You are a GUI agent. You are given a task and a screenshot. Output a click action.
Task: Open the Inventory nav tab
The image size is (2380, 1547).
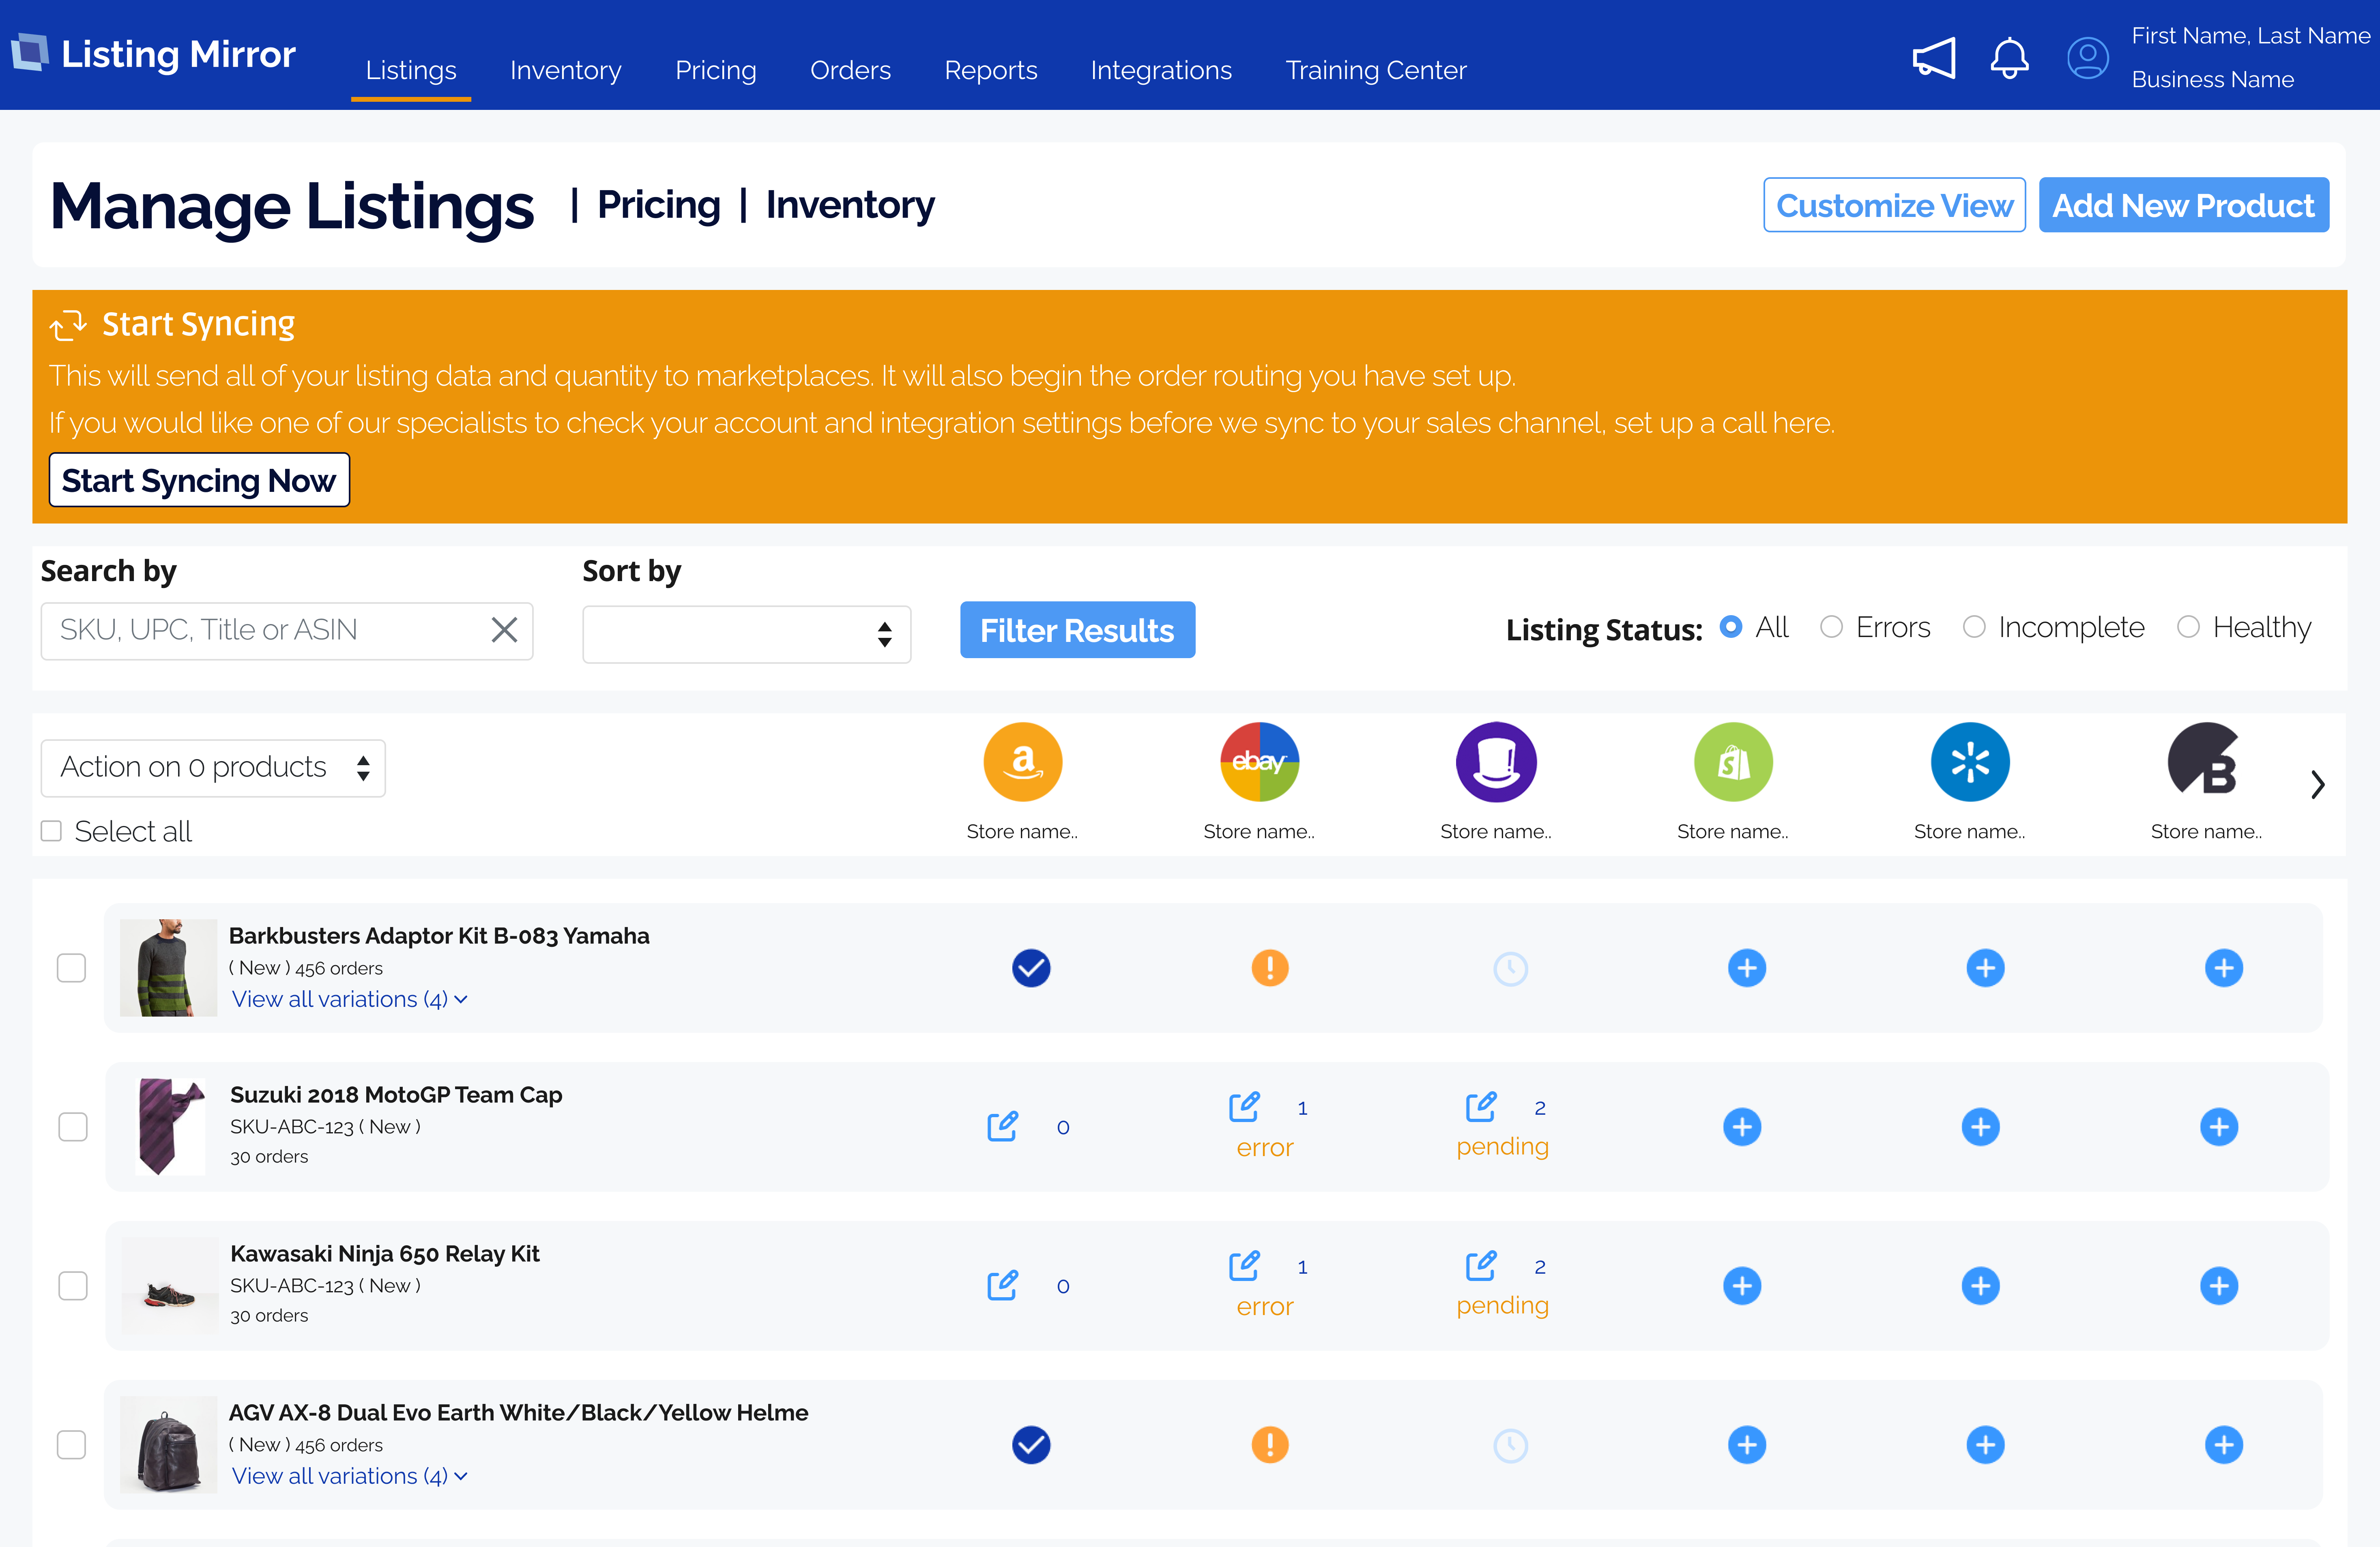click(x=565, y=70)
